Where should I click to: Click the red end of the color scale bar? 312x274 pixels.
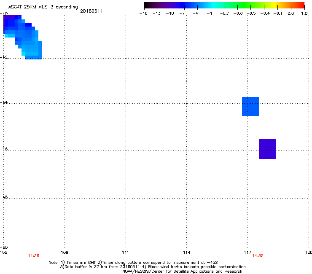(302, 5)
